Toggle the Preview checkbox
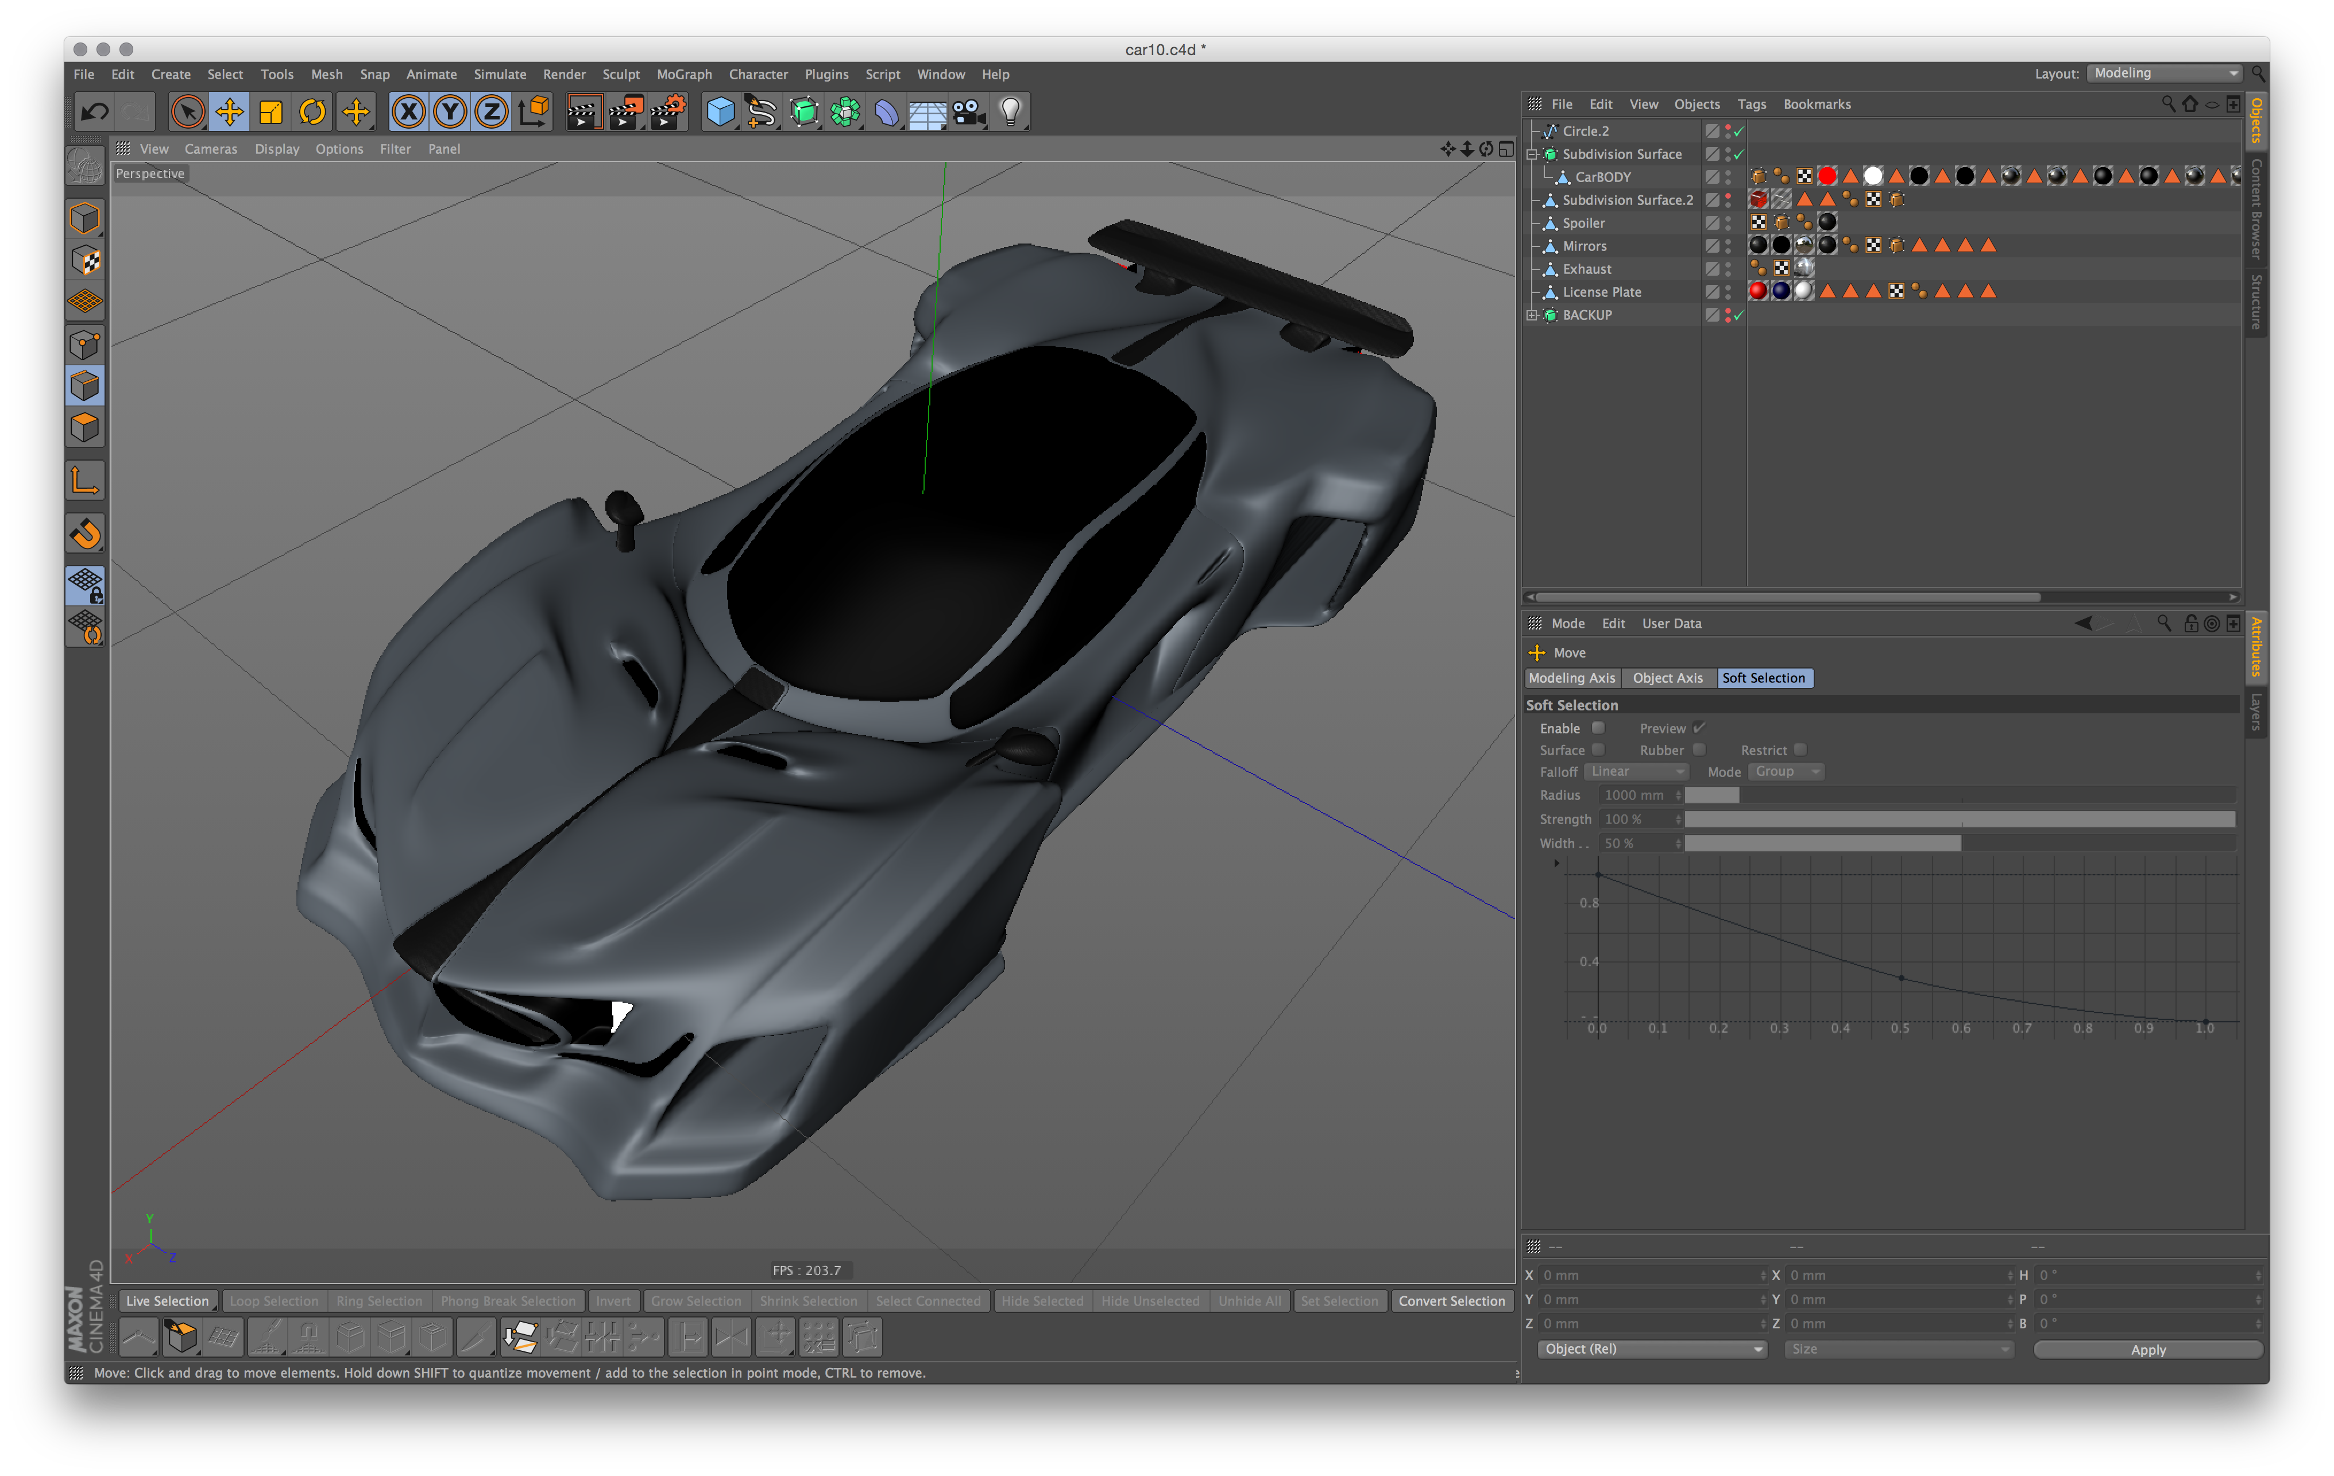The image size is (2334, 1476). (x=1698, y=728)
